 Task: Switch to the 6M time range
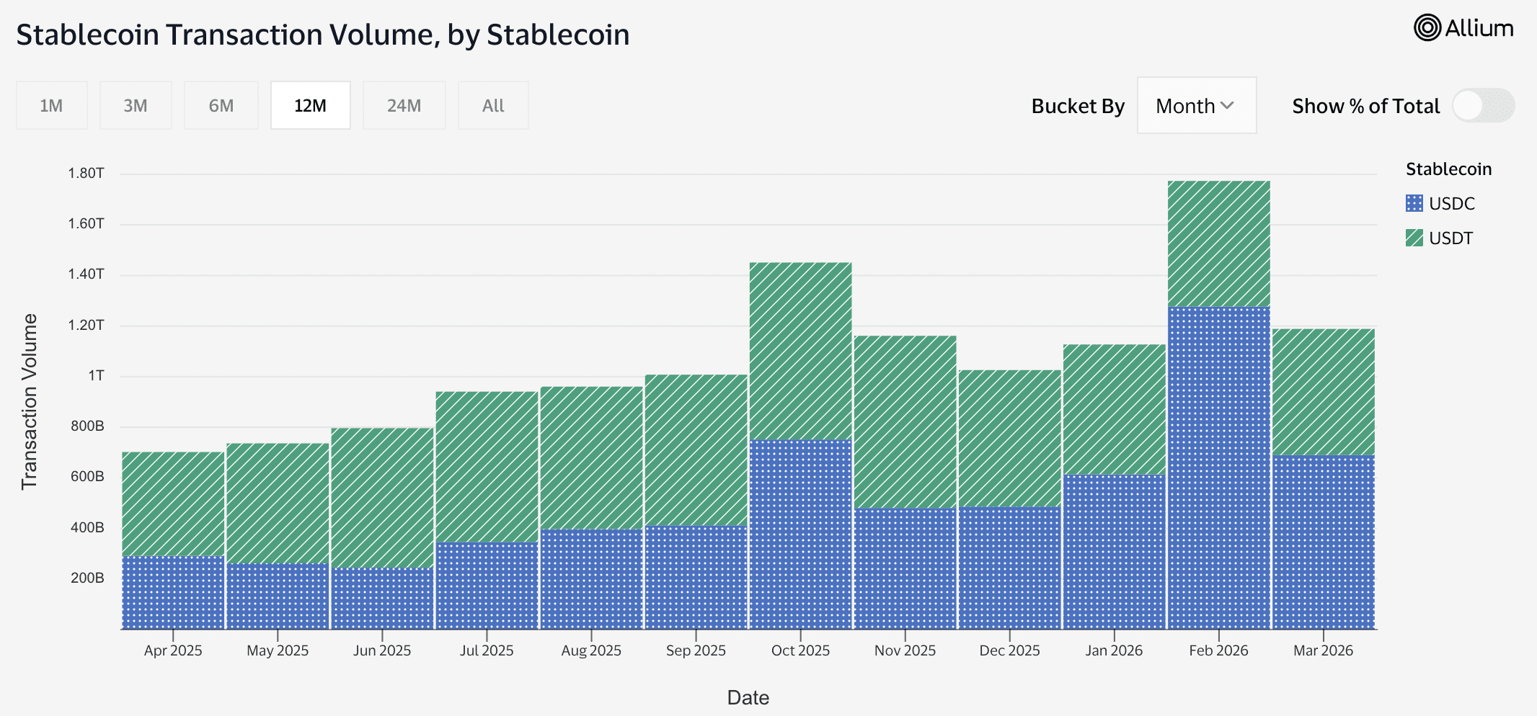coord(221,106)
